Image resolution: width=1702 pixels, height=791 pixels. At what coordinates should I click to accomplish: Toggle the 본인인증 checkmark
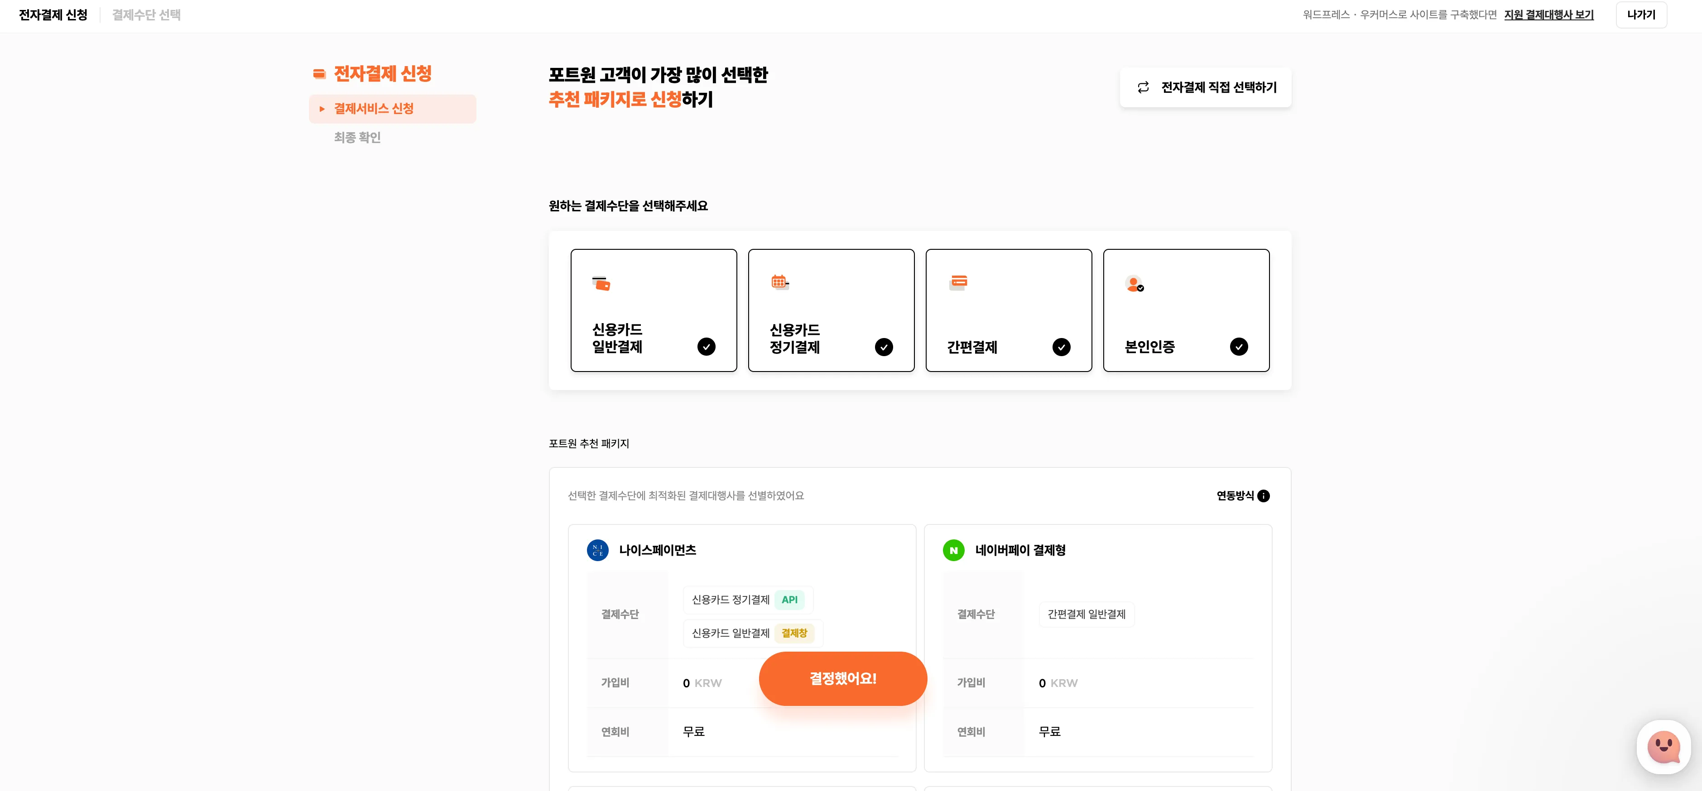click(x=1239, y=347)
